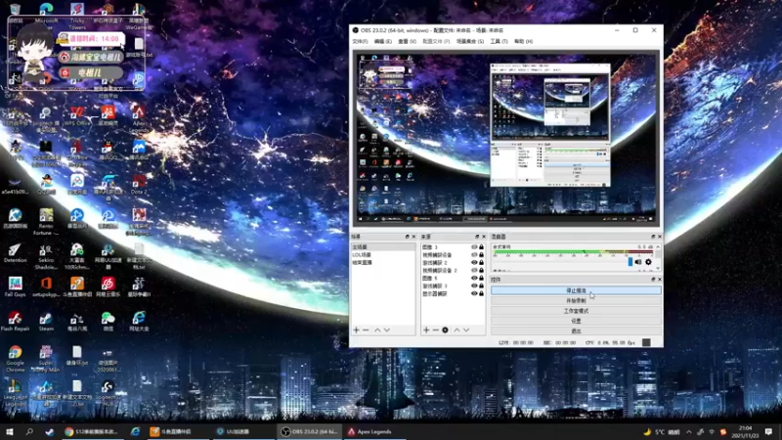Switch to Chrome window in the taskbar
This screenshot has width=782, height=440.
click(92, 431)
